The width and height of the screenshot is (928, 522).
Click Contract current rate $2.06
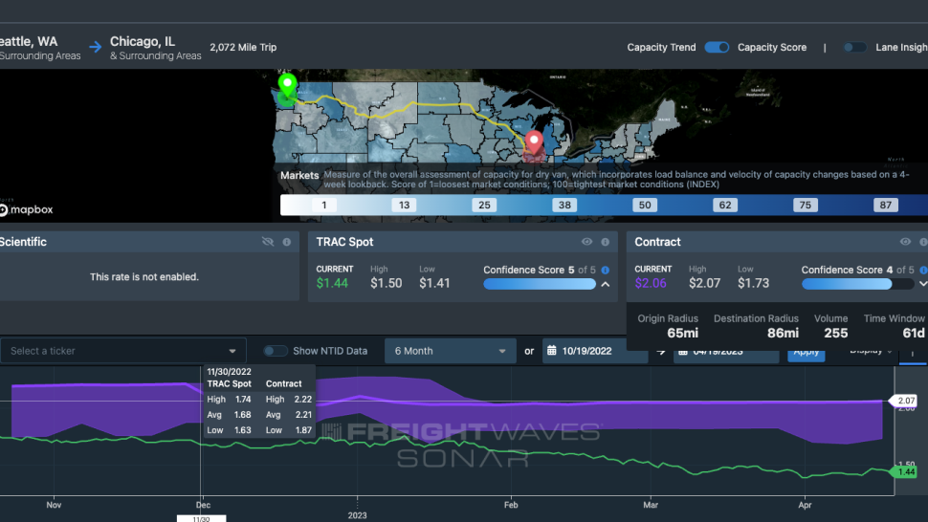point(651,283)
